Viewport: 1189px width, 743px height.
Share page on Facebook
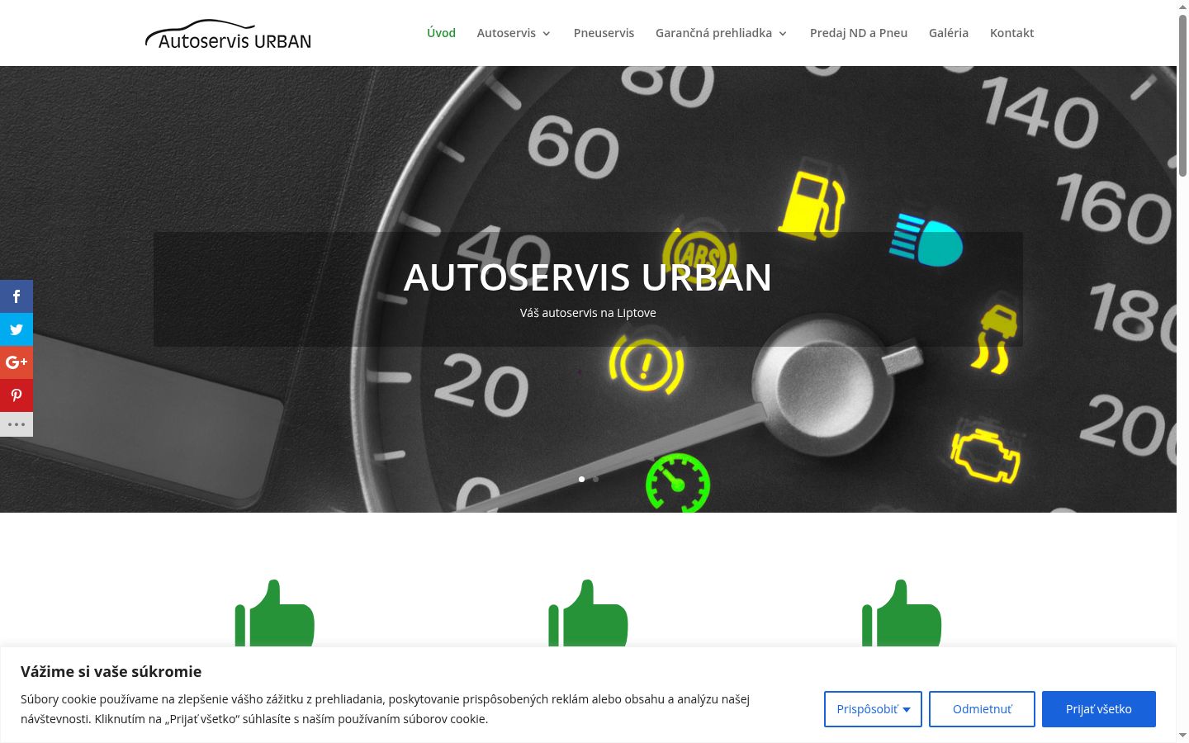(17, 296)
